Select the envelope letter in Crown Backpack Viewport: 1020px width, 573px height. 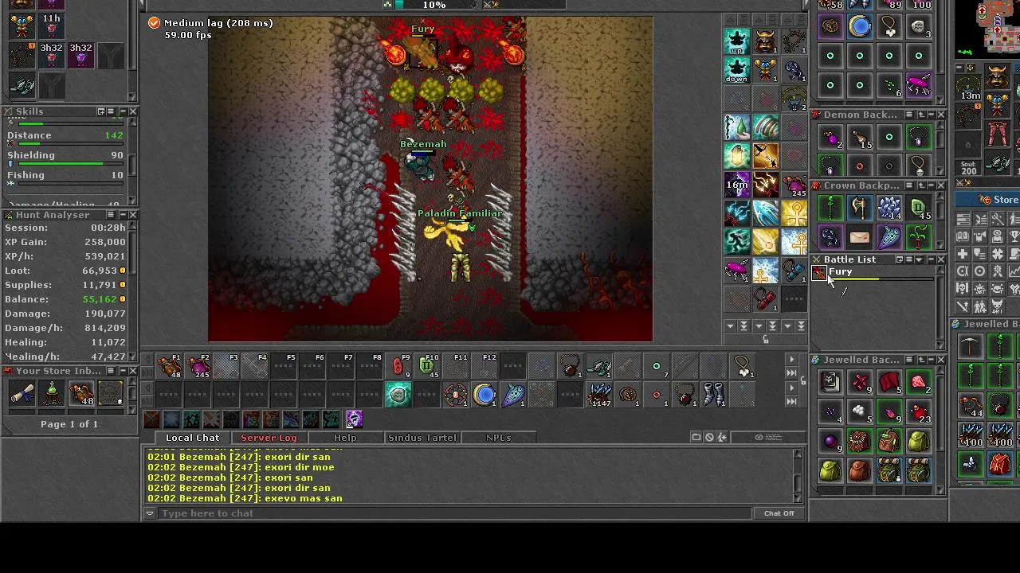[859, 237]
